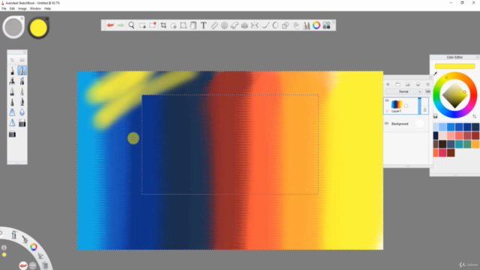
Task: Select the Zoom magnifier tool
Action: click(x=131, y=25)
